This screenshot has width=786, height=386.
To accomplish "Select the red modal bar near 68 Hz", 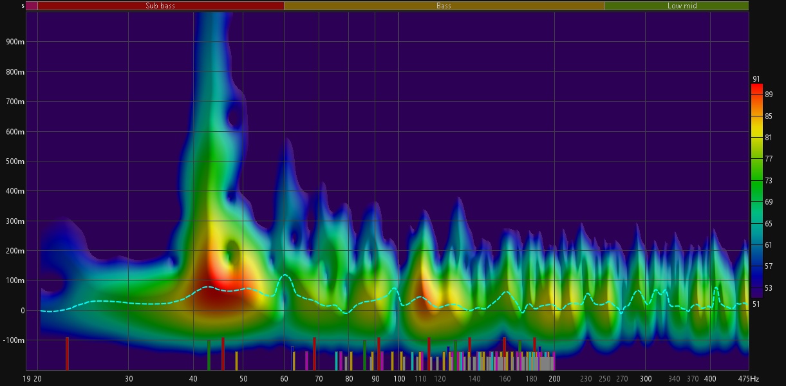I will tap(314, 353).
